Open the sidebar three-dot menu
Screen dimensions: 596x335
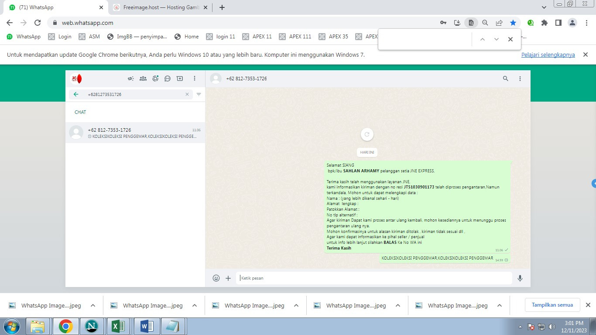tap(195, 79)
